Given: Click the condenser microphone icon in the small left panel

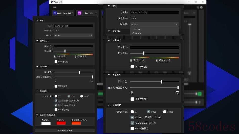Looking at the screenshot, I should click(x=55, y=57).
